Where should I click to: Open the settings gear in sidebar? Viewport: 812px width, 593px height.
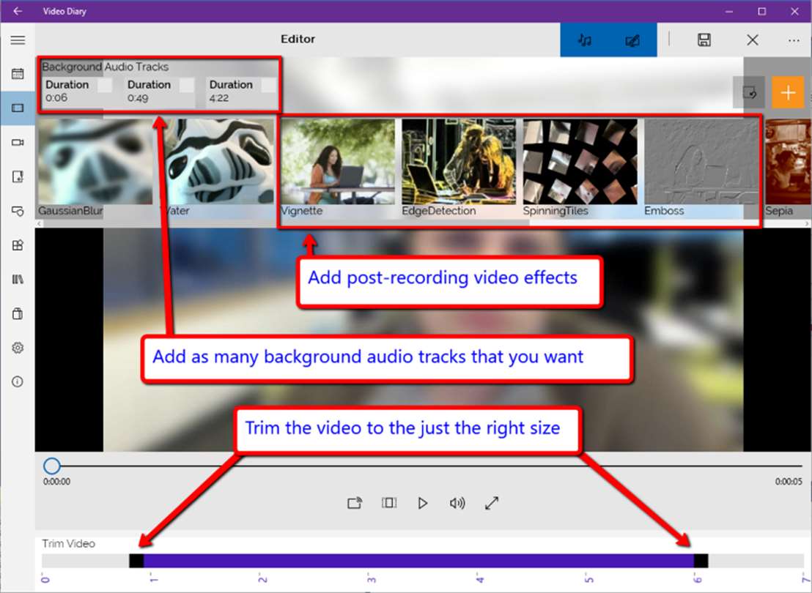click(18, 348)
